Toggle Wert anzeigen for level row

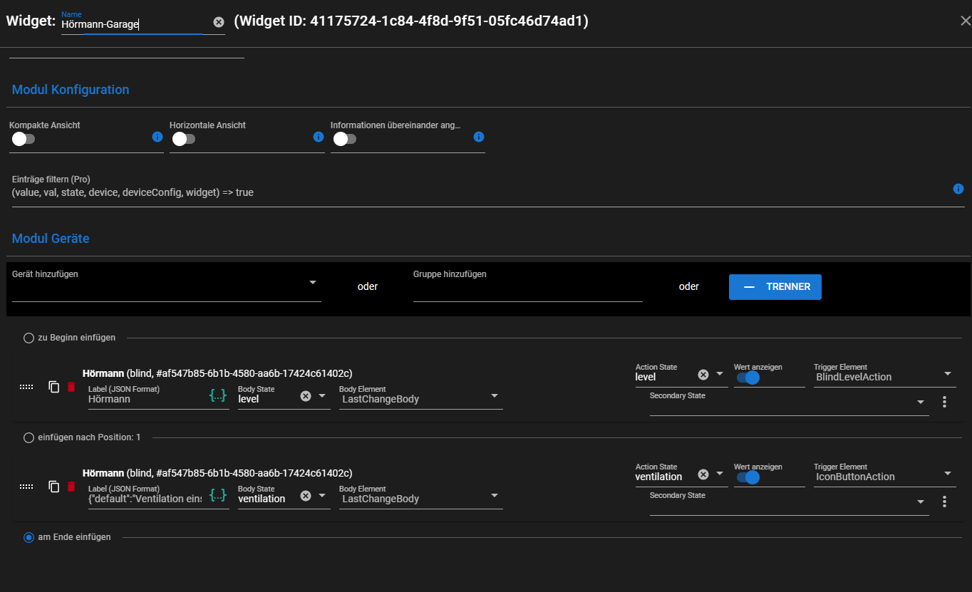(748, 378)
